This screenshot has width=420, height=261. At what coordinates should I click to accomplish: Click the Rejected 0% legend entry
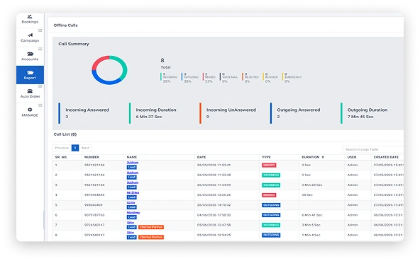(x=250, y=78)
